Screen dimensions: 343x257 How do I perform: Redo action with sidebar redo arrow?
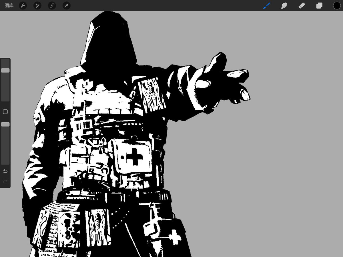[5, 182]
